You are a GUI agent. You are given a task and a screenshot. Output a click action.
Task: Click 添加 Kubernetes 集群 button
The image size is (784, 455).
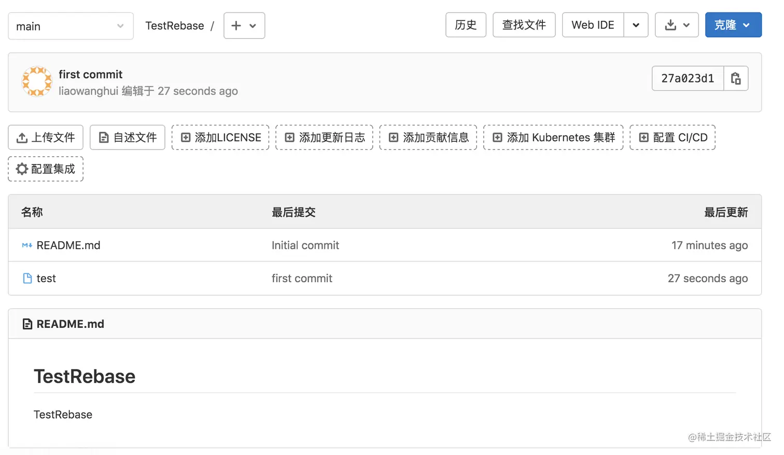553,137
